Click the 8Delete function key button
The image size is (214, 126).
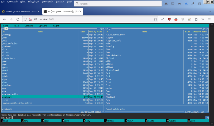(156, 121)
